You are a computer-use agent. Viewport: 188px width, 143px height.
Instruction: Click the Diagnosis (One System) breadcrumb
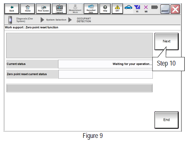(x=25, y=20)
